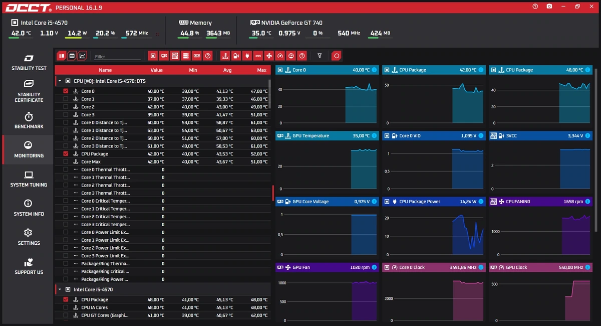Collapse the CPU [#0] DTS sensor group
This screenshot has width=601, height=326.
(x=60, y=81)
